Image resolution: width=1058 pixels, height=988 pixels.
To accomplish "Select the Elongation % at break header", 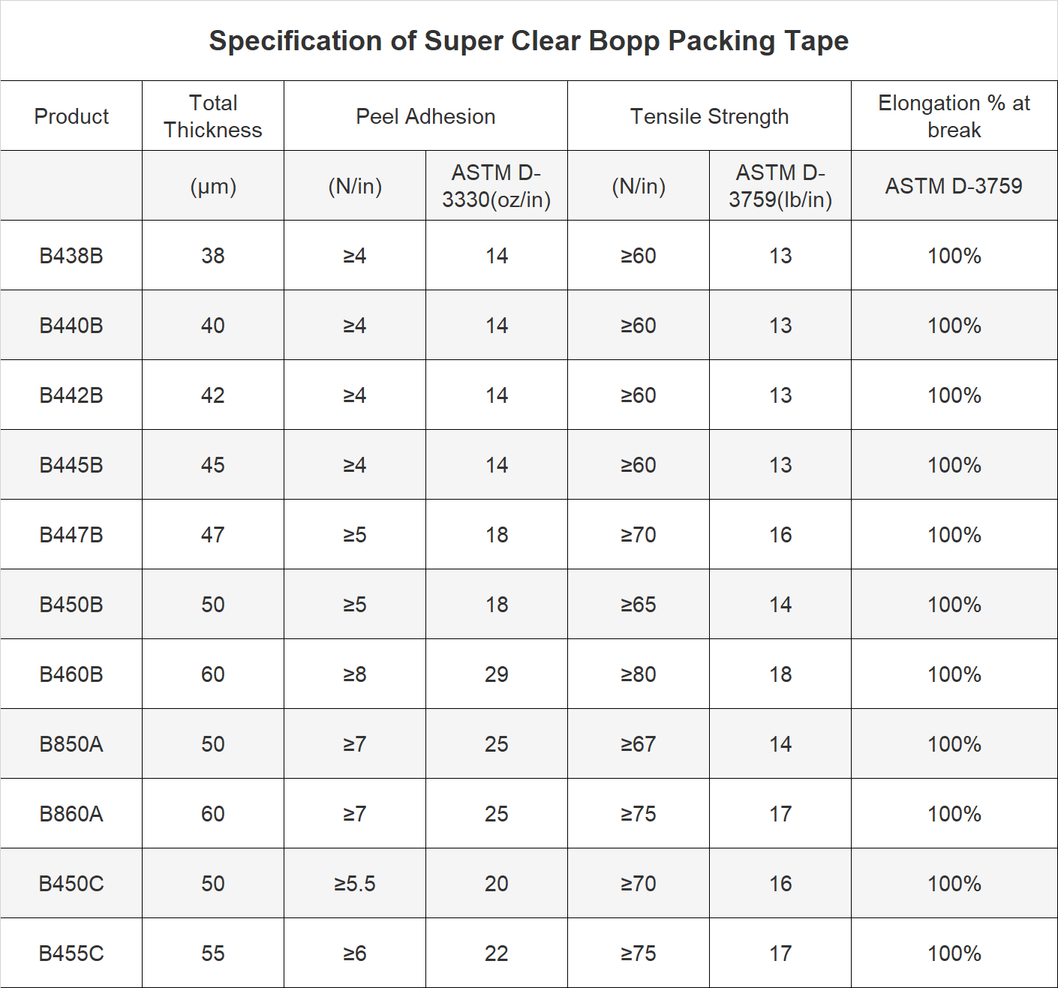I will click(x=954, y=116).
